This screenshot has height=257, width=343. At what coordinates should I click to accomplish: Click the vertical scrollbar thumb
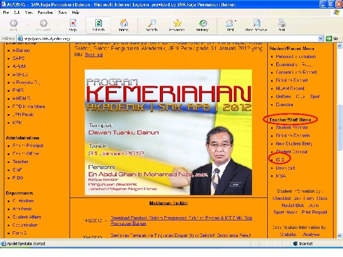point(339,127)
